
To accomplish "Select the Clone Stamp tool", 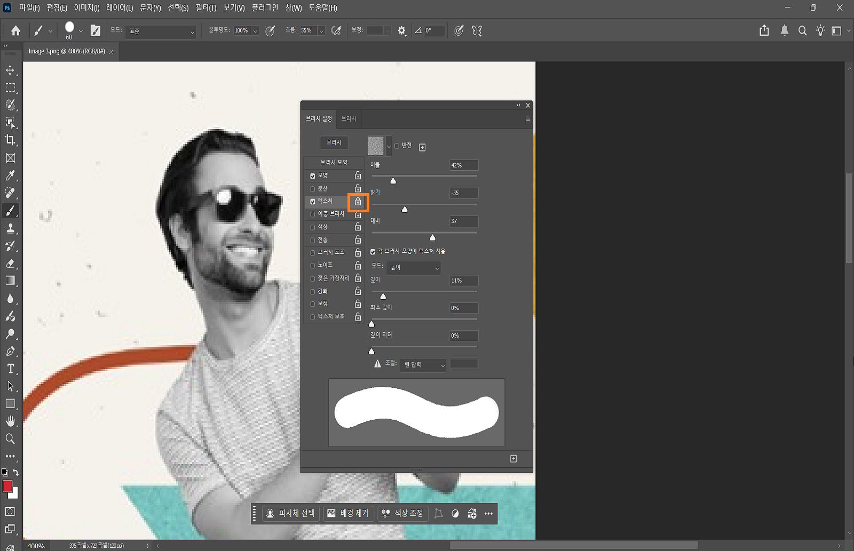I will [x=10, y=228].
